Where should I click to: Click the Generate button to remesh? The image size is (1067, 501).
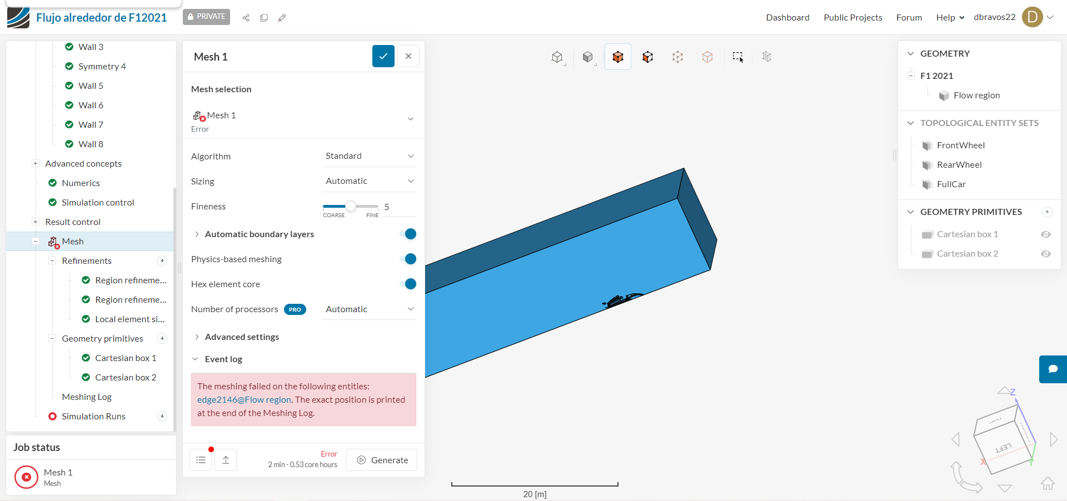[381, 459]
